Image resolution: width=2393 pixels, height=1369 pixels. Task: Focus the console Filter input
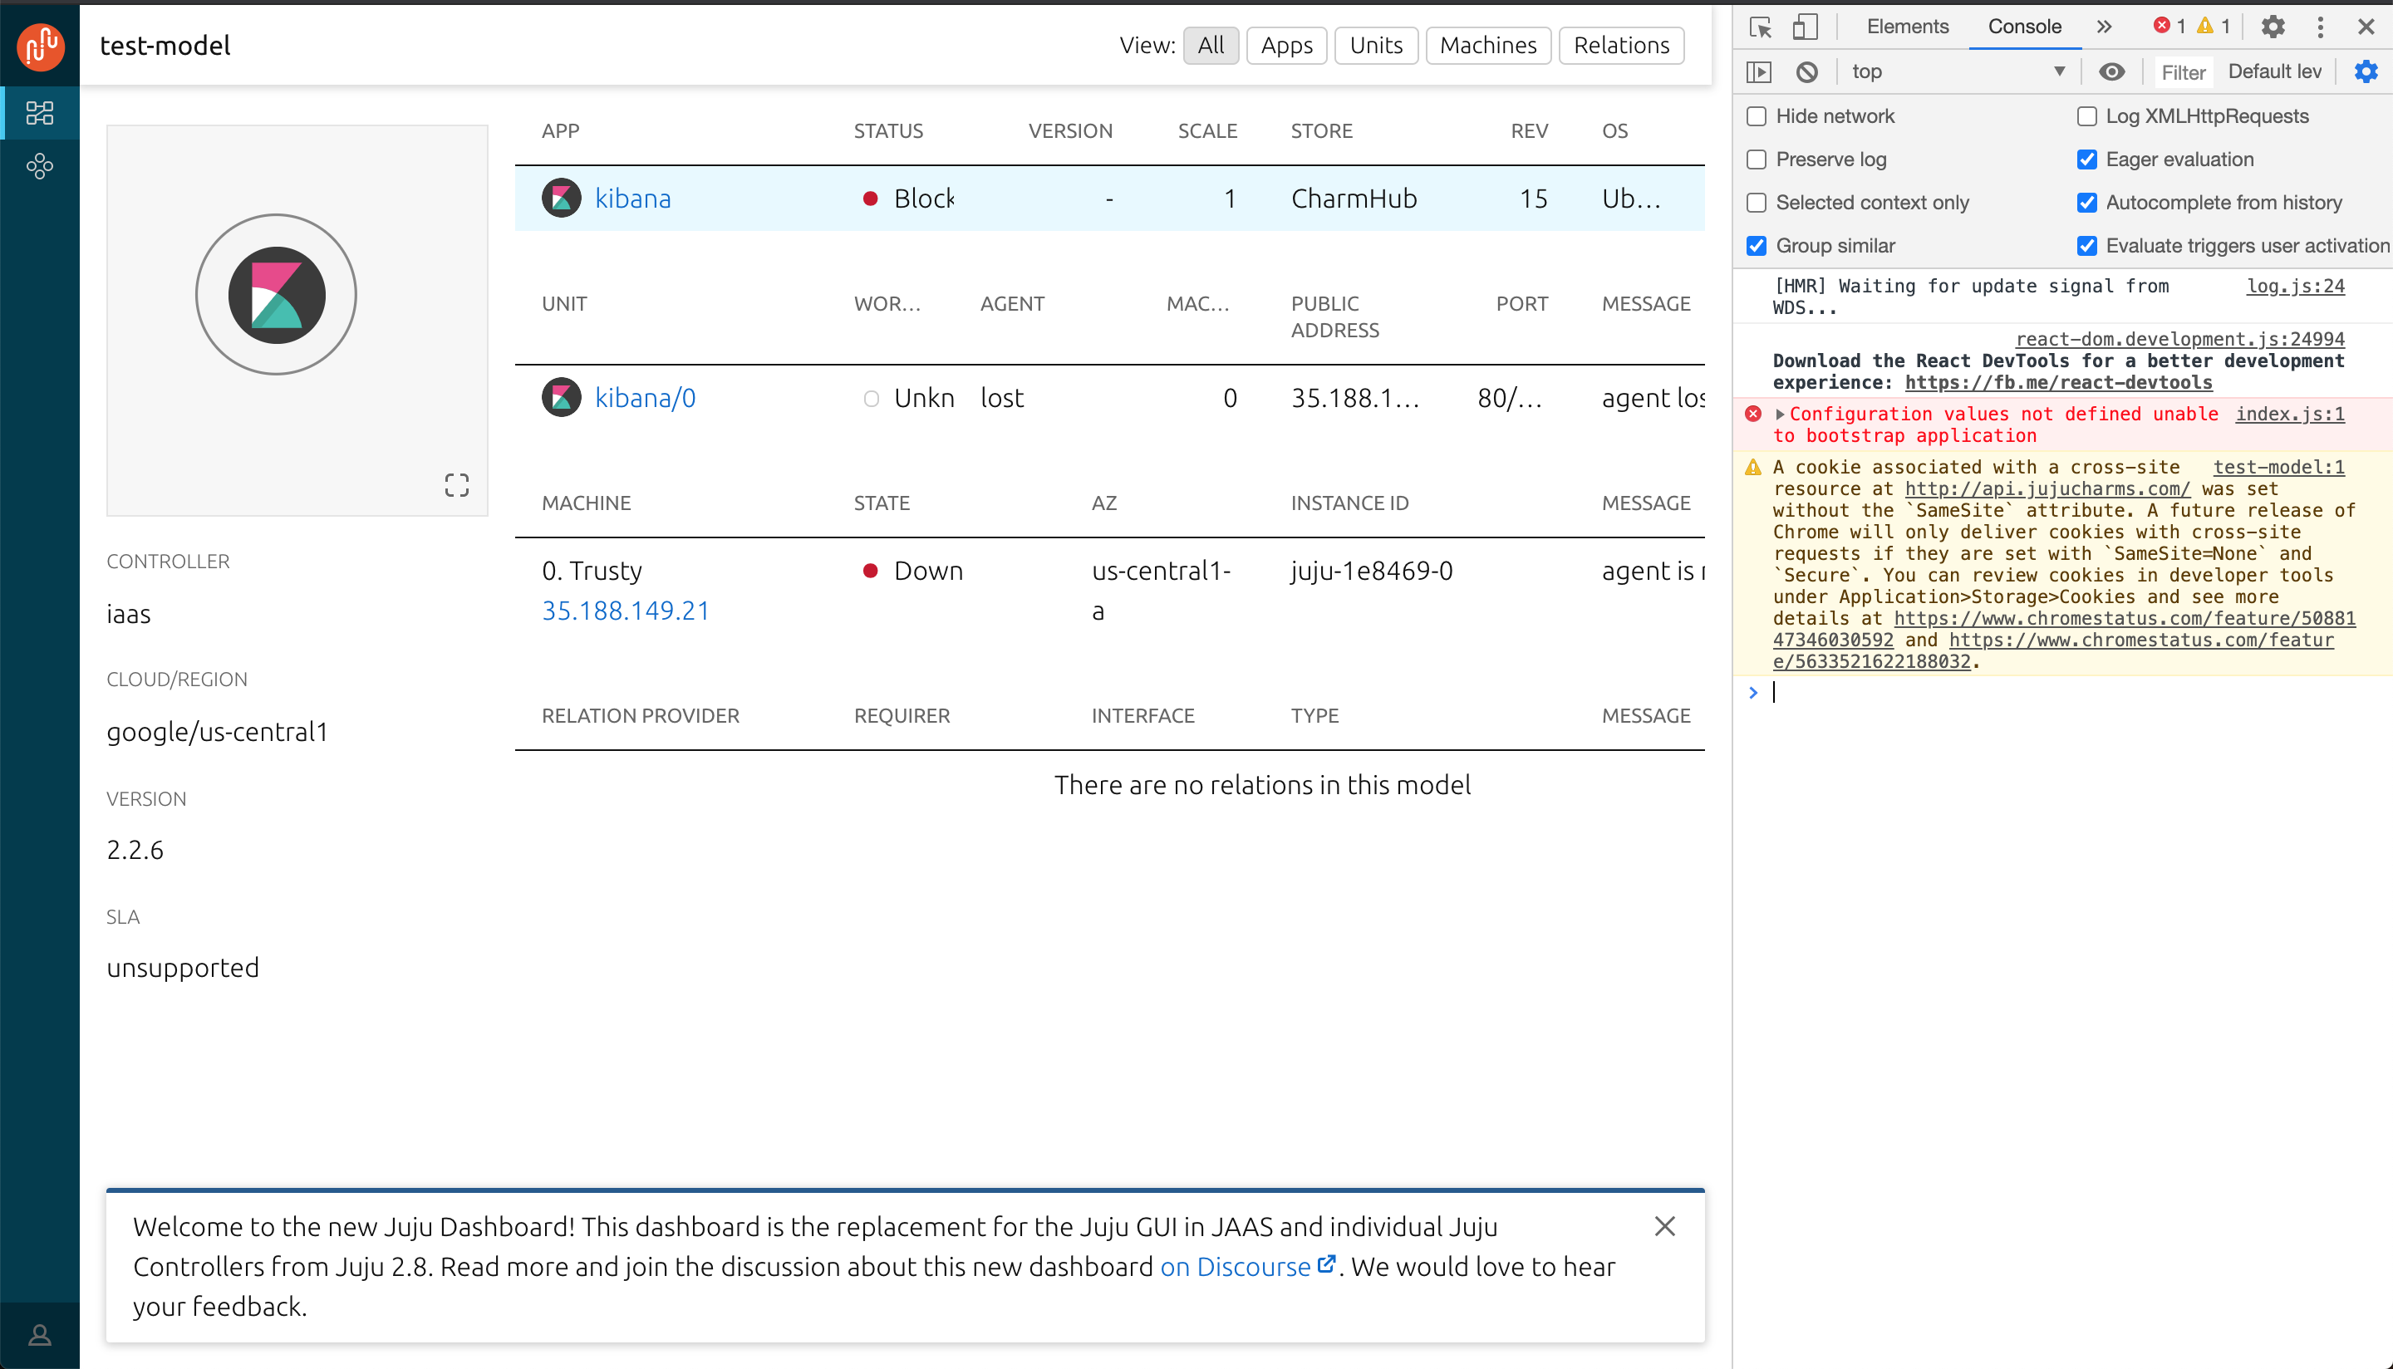2183,71
